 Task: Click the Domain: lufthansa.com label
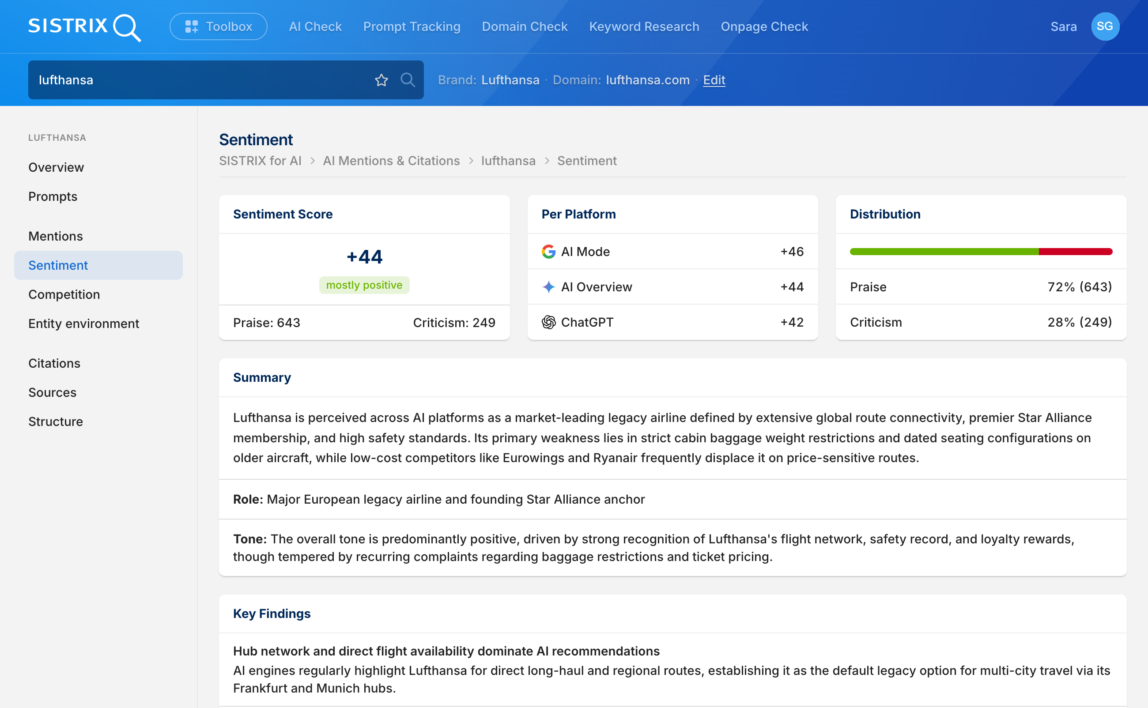(x=621, y=80)
